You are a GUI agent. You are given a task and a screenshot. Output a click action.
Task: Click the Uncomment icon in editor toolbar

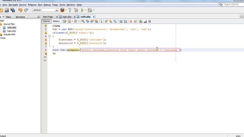pos(145,21)
